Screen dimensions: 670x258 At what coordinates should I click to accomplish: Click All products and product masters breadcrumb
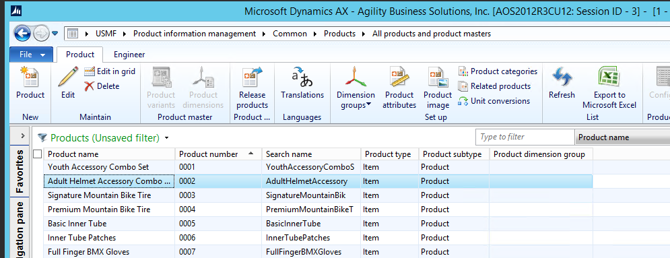[x=432, y=33]
